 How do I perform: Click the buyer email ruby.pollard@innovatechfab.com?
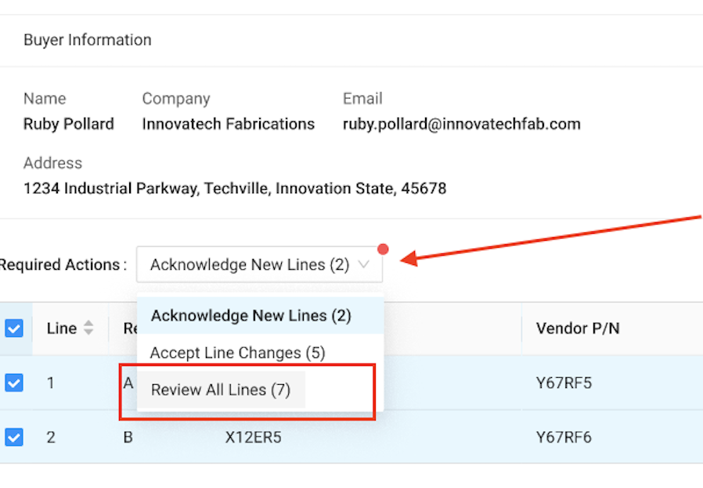pyautogui.click(x=461, y=124)
